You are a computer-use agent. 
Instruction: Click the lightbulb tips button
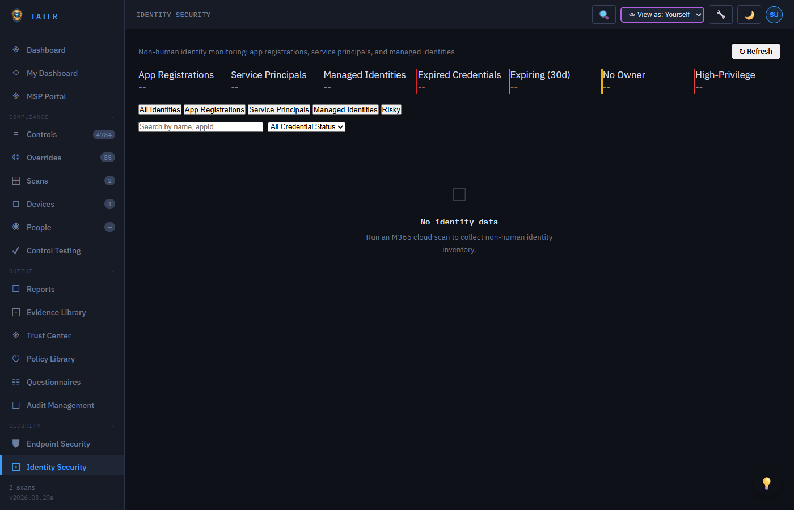tap(767, 483)
